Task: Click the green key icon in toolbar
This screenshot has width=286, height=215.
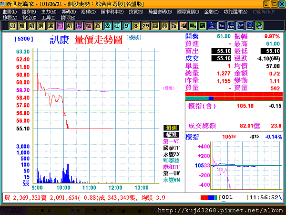Action: tap(259, 26)
